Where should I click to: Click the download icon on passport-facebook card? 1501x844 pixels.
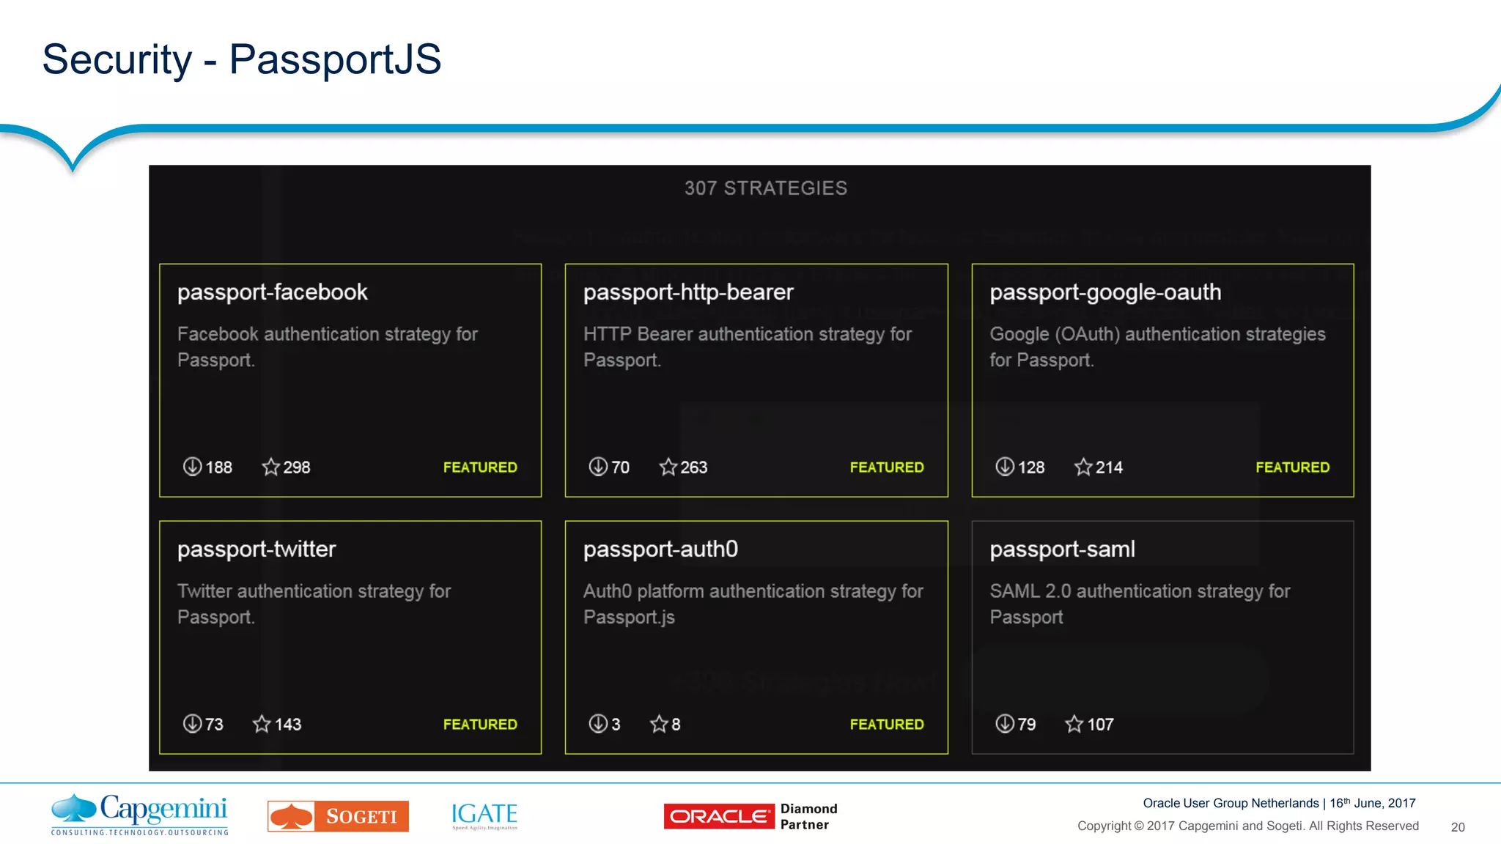(192, 467)
